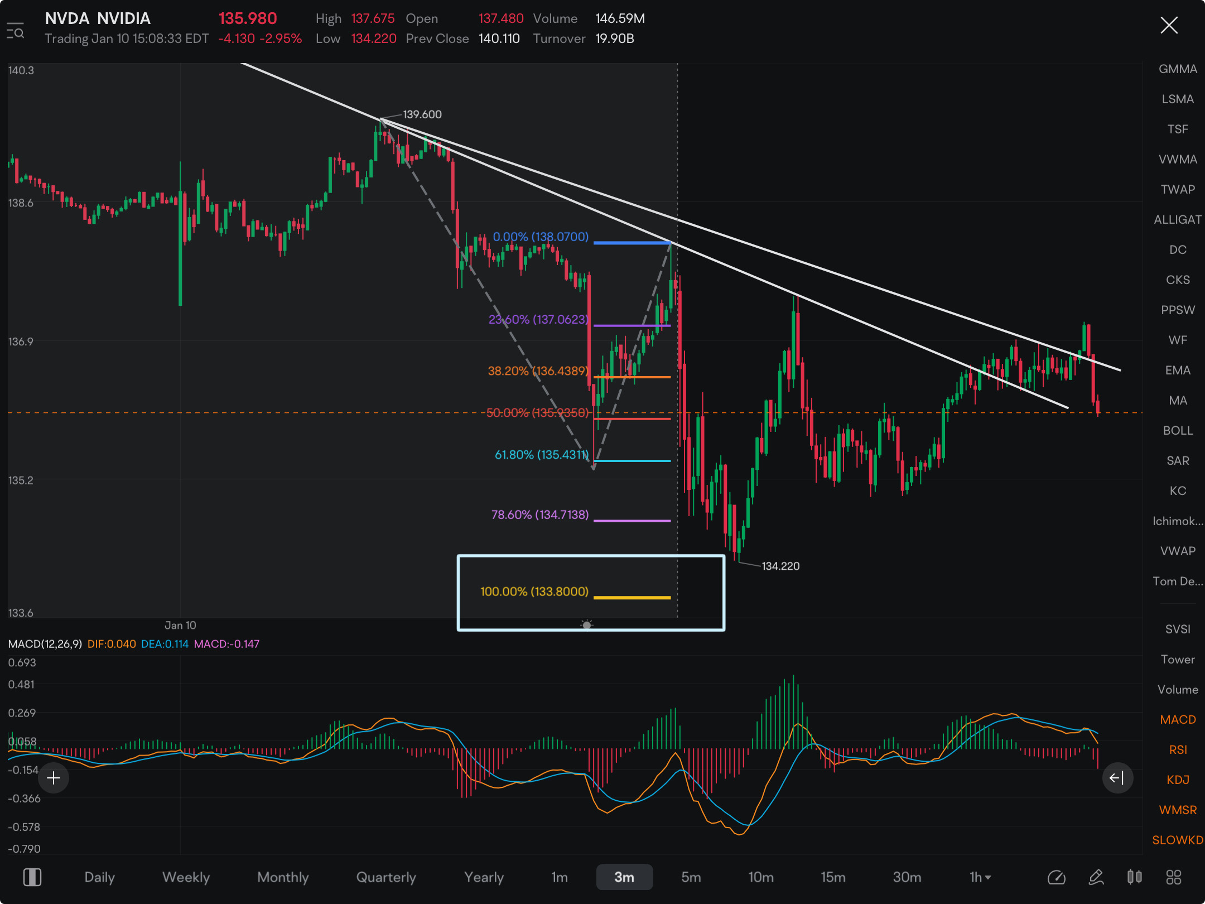The image size is (1205, 904).
Task: Select the 78.60% (134.7138) Fibonacci label
Action: tap(540, 514)
